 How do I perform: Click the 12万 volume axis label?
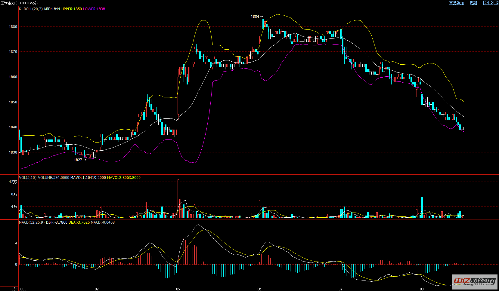pos(13,182)
